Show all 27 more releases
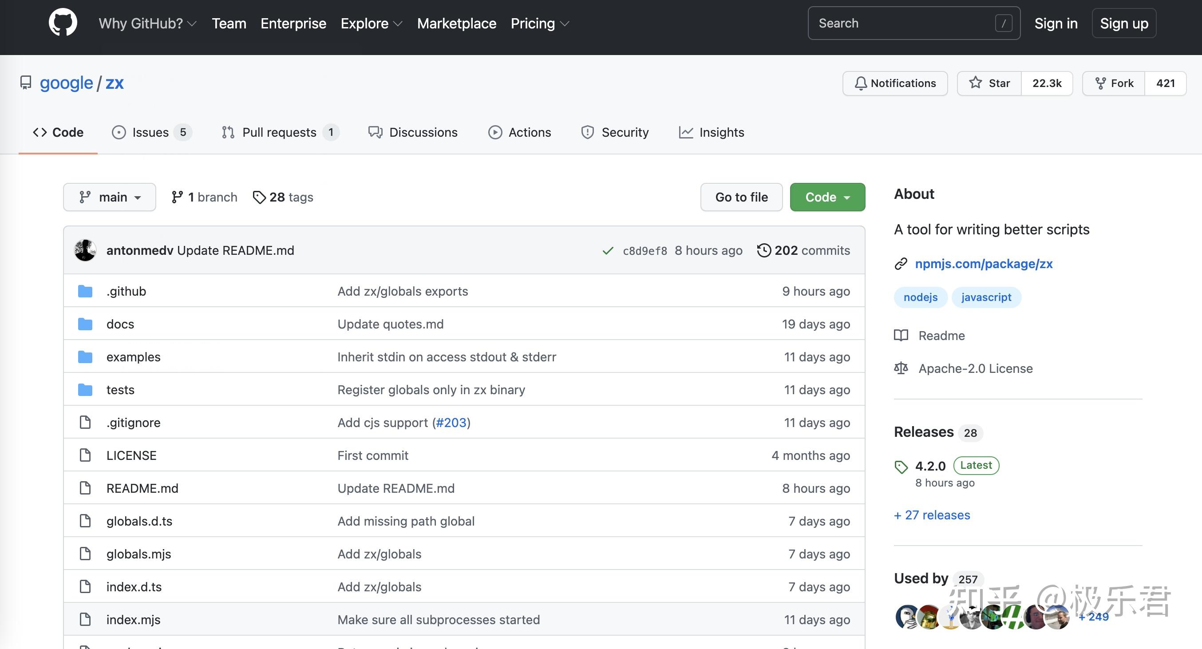This screenshot has width=1202, height=649. (x=931, y=514)
